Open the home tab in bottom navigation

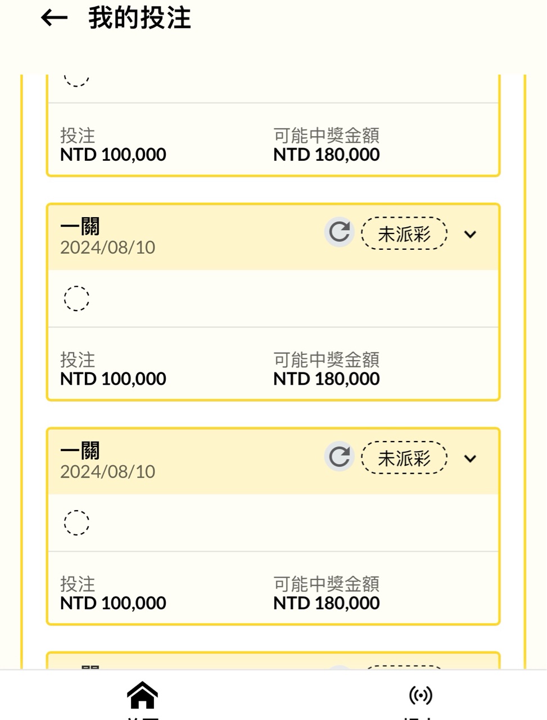click(142, 695)
